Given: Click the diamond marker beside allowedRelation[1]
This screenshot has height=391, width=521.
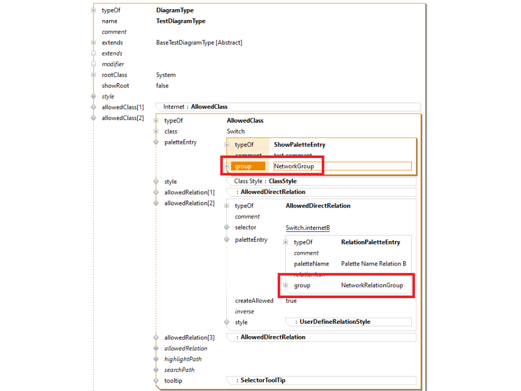Looking at the screenshot, I should click(x=156, y=192).
